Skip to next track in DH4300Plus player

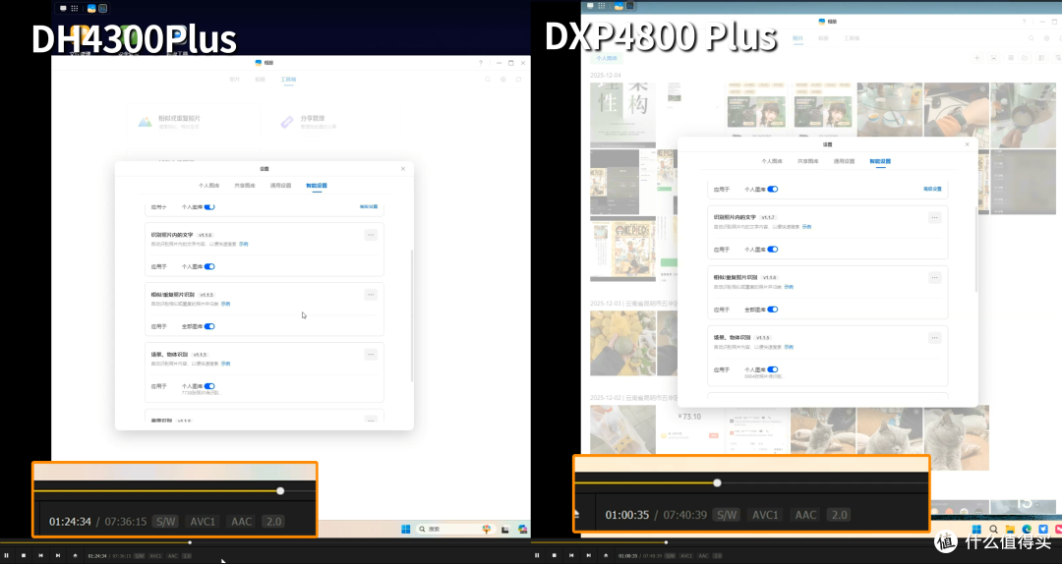[x=58, y=555]
